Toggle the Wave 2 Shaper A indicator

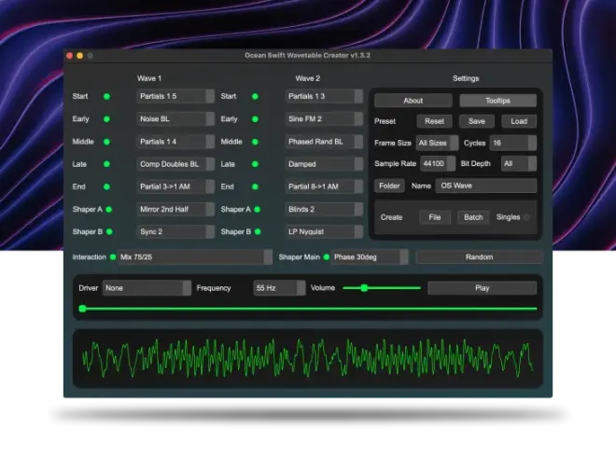[258, 210]
